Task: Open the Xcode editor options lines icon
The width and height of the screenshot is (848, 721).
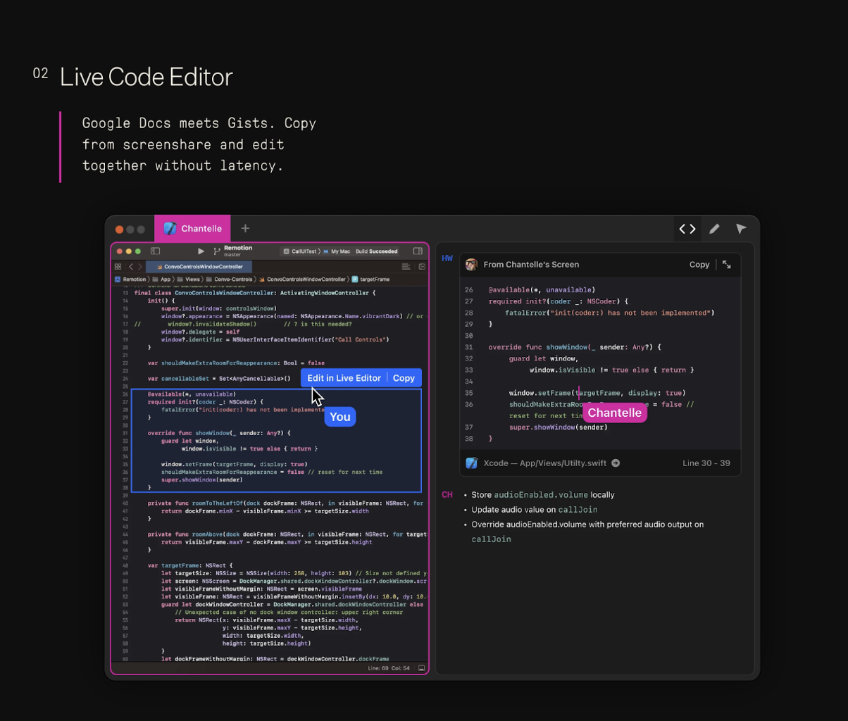Action: point(406,267)
